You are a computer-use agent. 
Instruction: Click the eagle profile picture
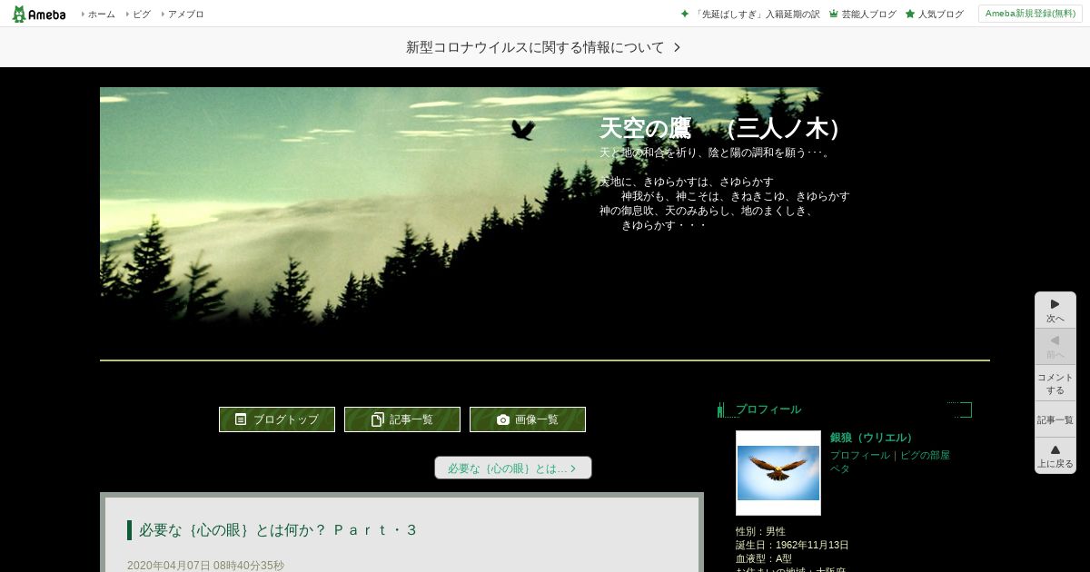point(778,473)
